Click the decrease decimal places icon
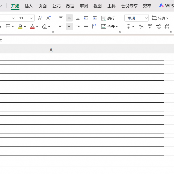174x174 pixels. coord(167,27)
